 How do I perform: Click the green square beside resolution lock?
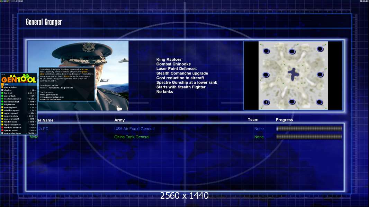tap(2, 101)
